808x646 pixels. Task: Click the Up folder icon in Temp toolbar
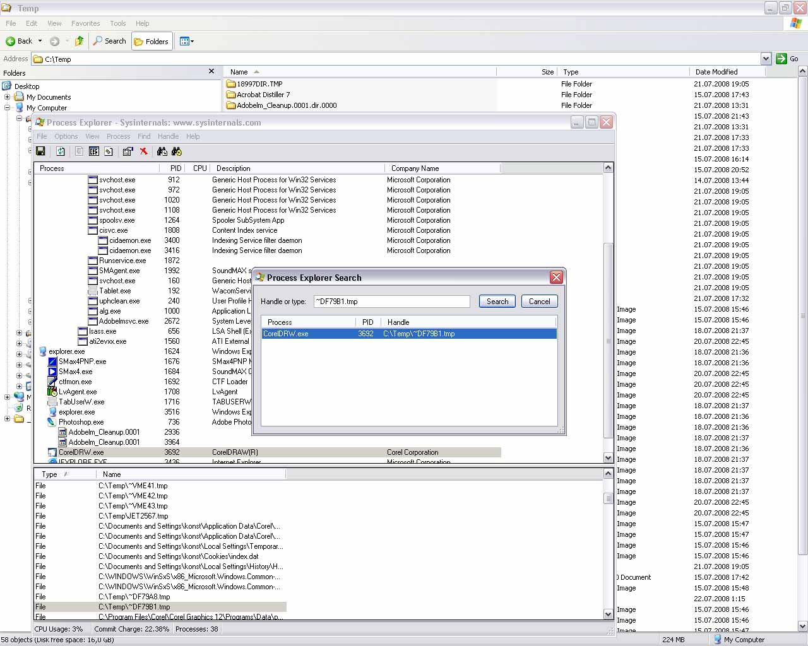(80, 41)
